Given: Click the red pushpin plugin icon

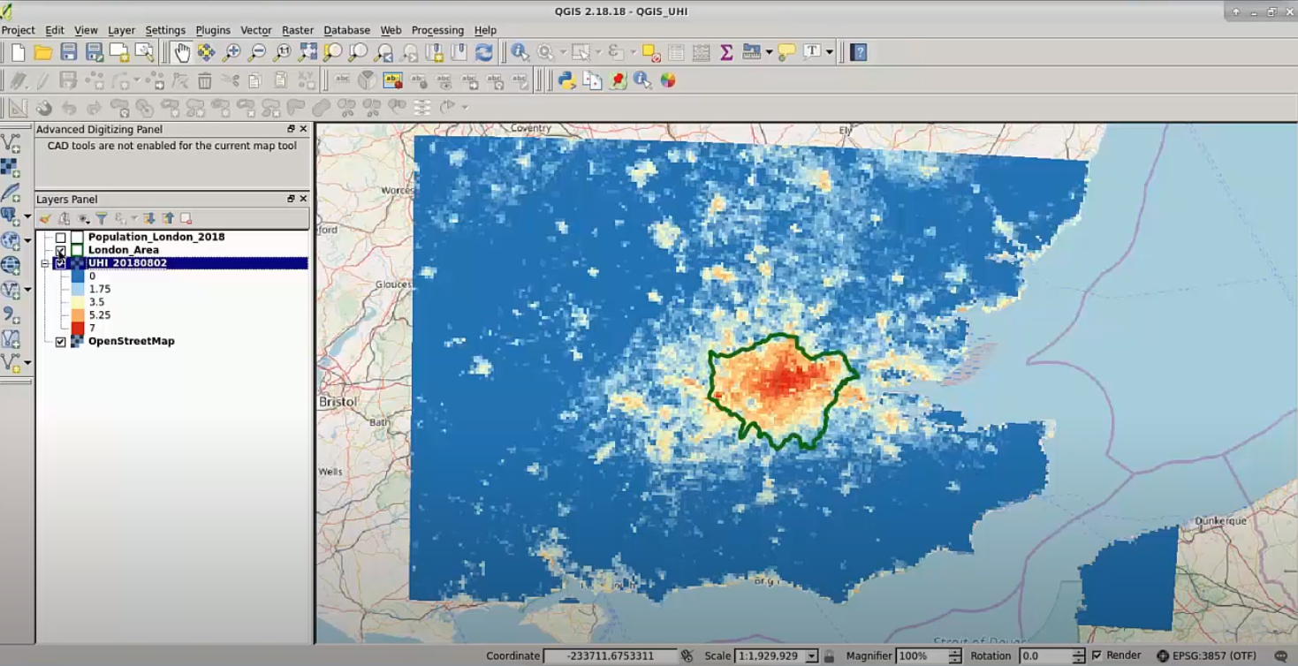Looking at the screenshot, I should point(618,80).
